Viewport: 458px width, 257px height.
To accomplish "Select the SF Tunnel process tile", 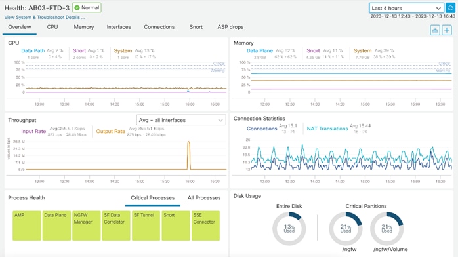I will 146,226.
